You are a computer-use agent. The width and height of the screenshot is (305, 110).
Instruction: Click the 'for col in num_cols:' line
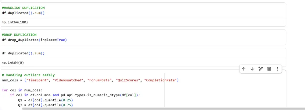pos(22,90)
